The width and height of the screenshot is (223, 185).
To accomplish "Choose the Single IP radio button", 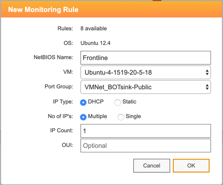I will 121,117.
